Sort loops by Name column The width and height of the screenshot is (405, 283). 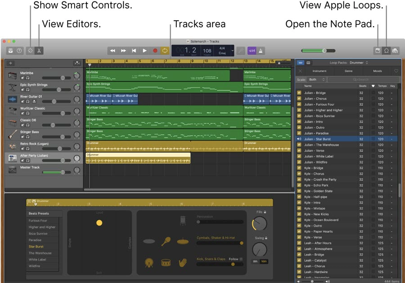point(330,86)
